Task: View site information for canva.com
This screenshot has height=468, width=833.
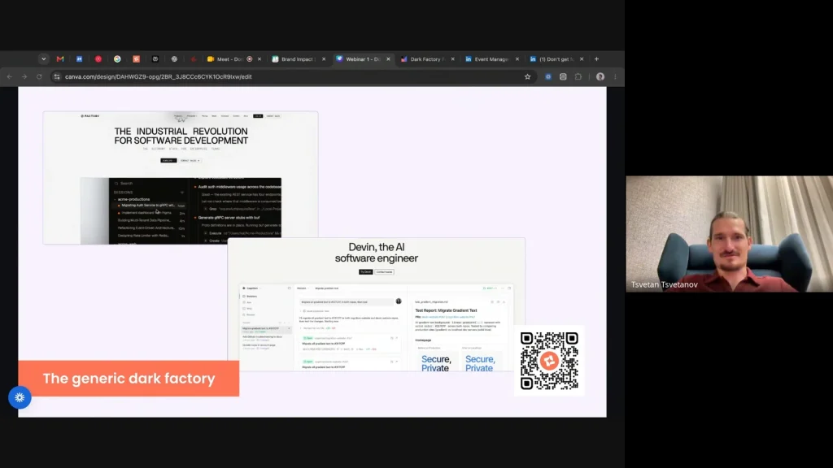Action: coord(57,76)
